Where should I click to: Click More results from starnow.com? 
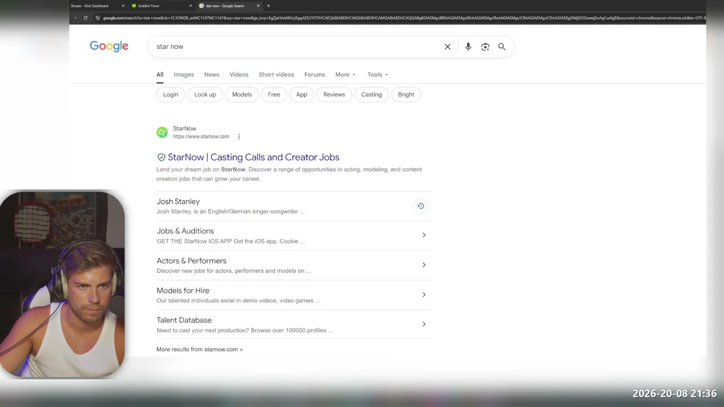click(199, 349)
